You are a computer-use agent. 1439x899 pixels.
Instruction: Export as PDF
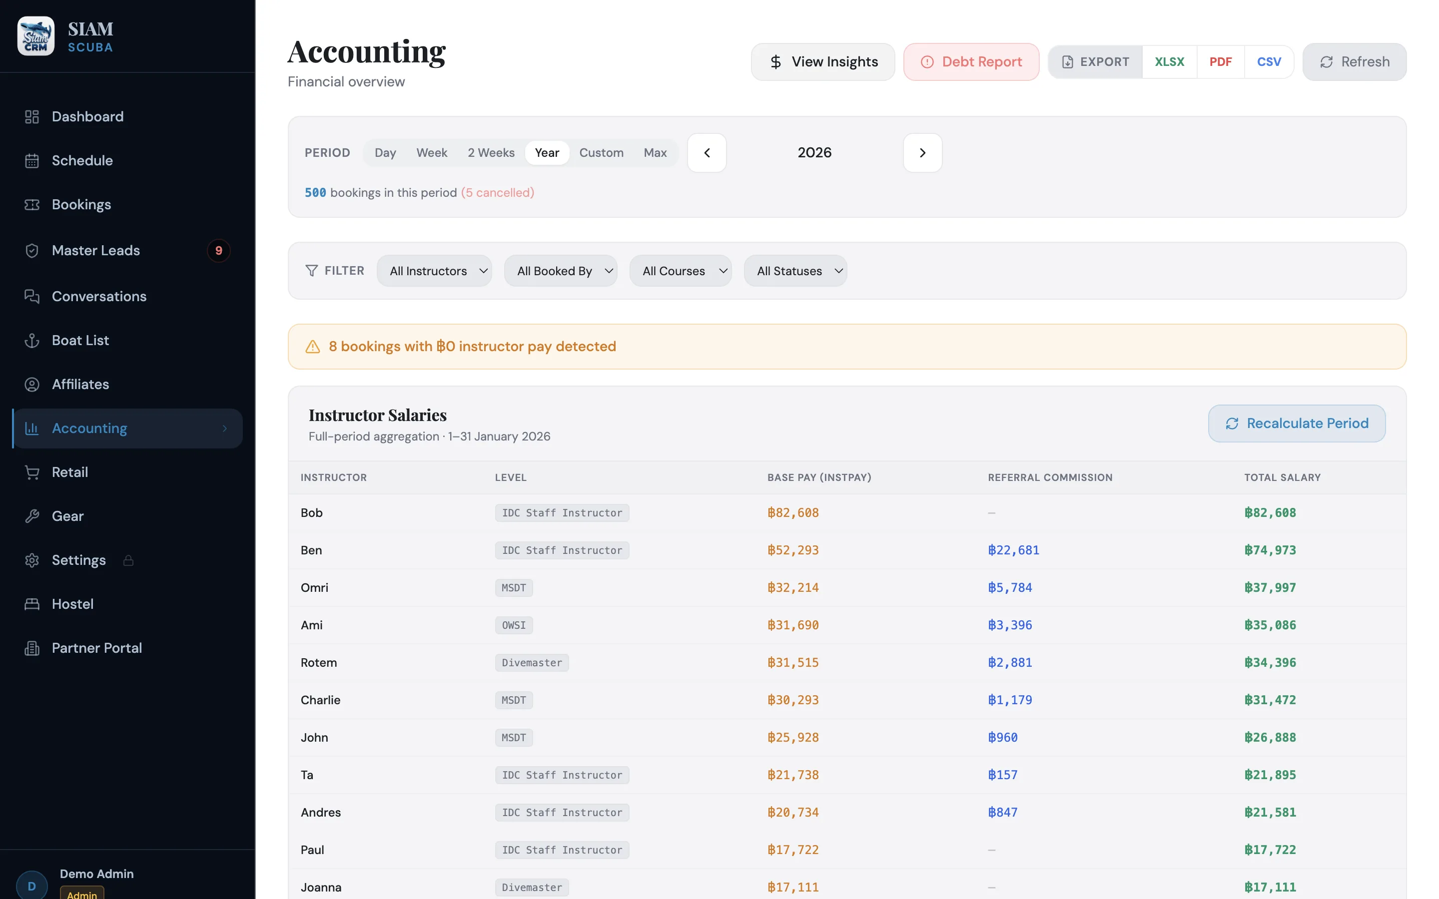tap(1220, 62)
